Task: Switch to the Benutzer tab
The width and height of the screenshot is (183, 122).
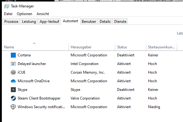Action: [89, 22]
